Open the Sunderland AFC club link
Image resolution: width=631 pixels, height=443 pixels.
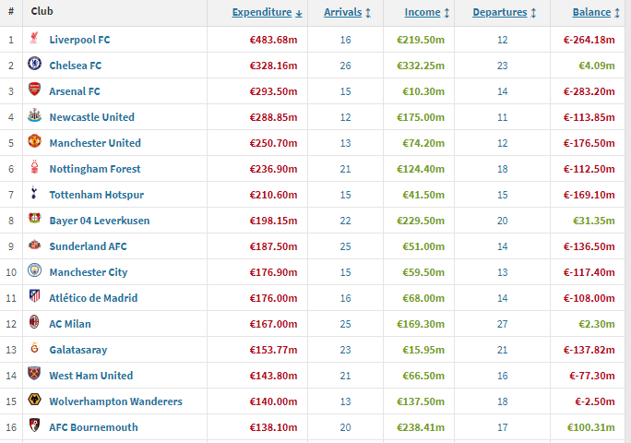pyautogui.click(x=89, y=246)
